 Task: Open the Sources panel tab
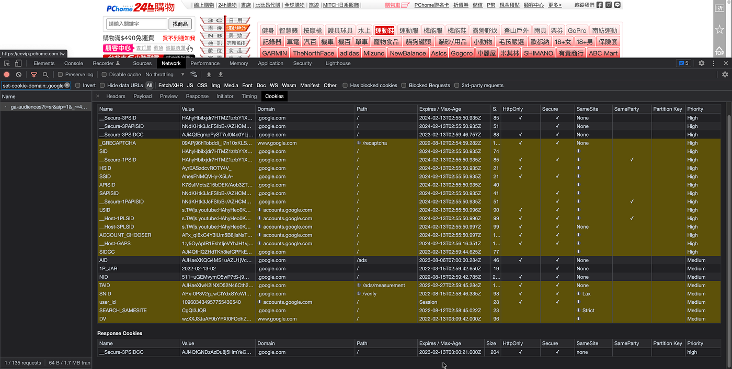(x=142, y=63)
